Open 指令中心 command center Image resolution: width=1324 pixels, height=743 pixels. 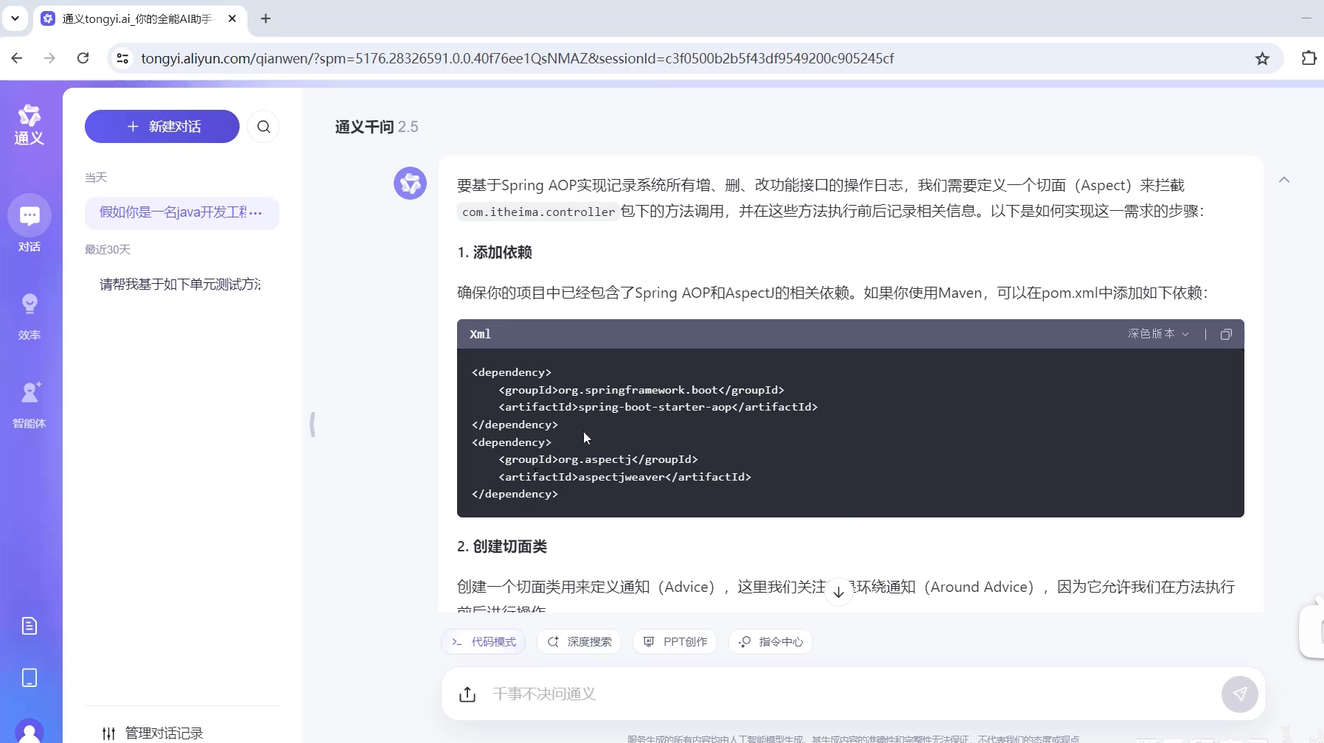click(x=770, y=641)
